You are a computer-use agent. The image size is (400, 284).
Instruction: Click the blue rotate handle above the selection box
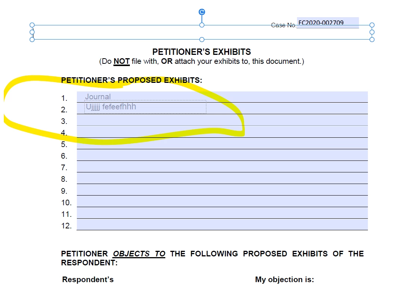pos(202,12)
